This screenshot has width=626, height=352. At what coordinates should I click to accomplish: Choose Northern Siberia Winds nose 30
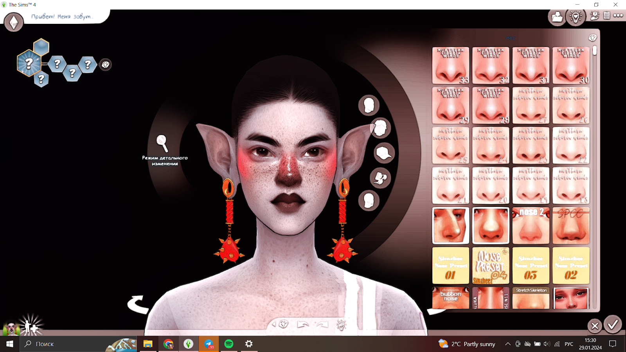[571, 65]
